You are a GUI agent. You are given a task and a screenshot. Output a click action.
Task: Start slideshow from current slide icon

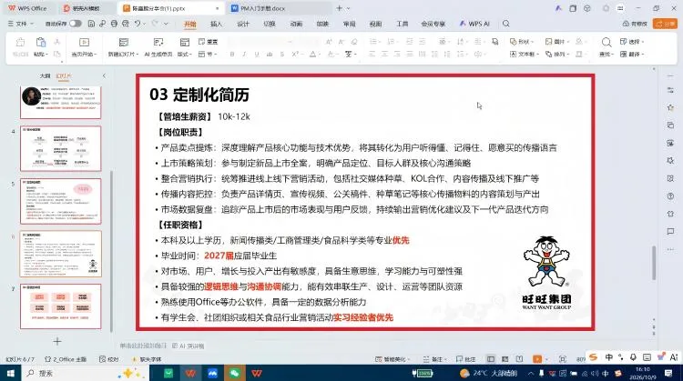coord(84,42)
